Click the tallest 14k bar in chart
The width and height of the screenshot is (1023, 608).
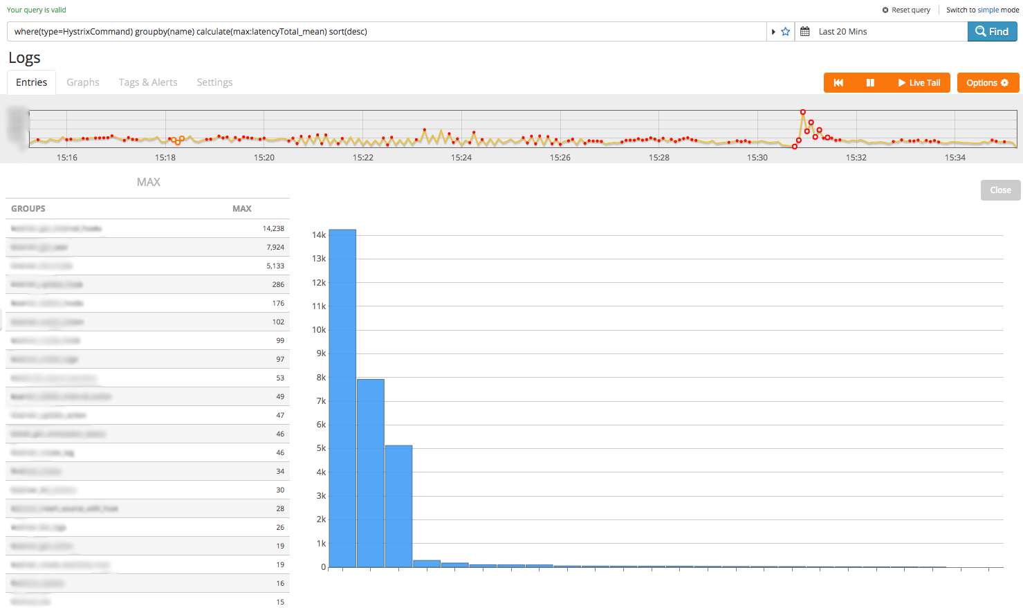point(342,398)
